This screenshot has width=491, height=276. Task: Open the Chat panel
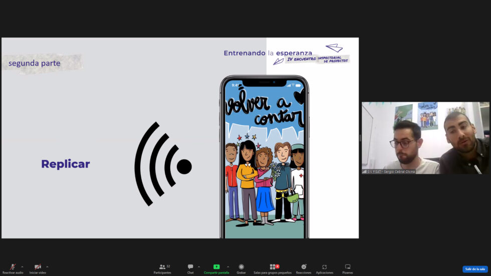pos(190,268)
